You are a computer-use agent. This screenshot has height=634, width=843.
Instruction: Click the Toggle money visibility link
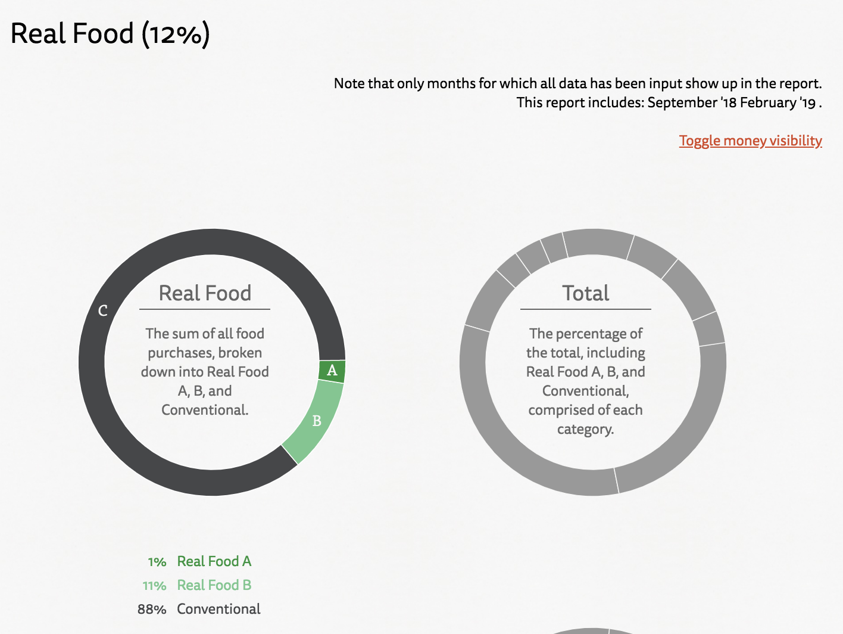pyautogui.click(x=750, y=141)
